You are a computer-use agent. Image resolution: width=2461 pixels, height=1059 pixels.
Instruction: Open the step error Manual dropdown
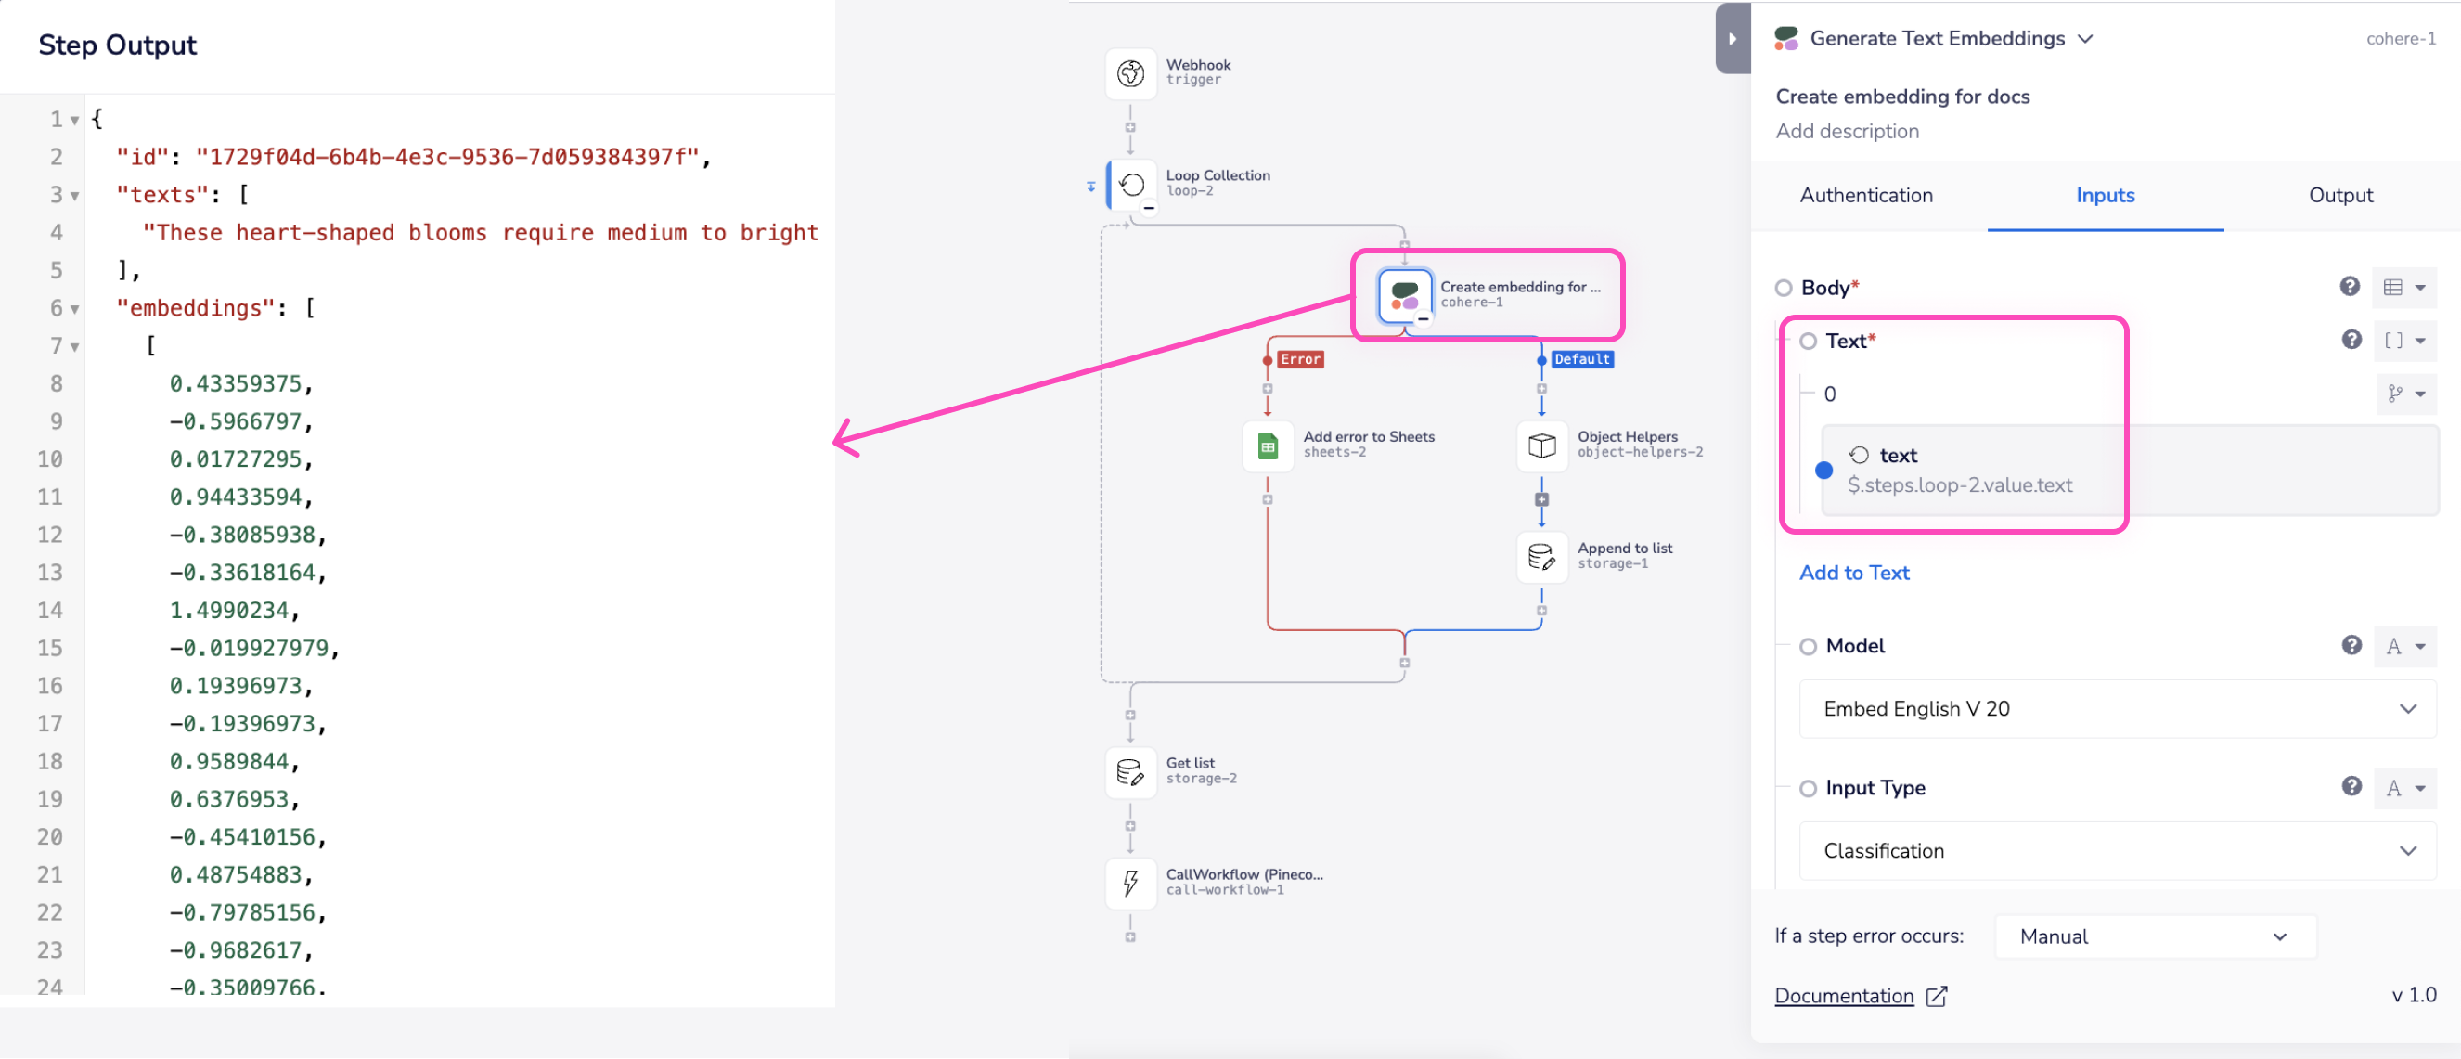tap(2155, 937)
